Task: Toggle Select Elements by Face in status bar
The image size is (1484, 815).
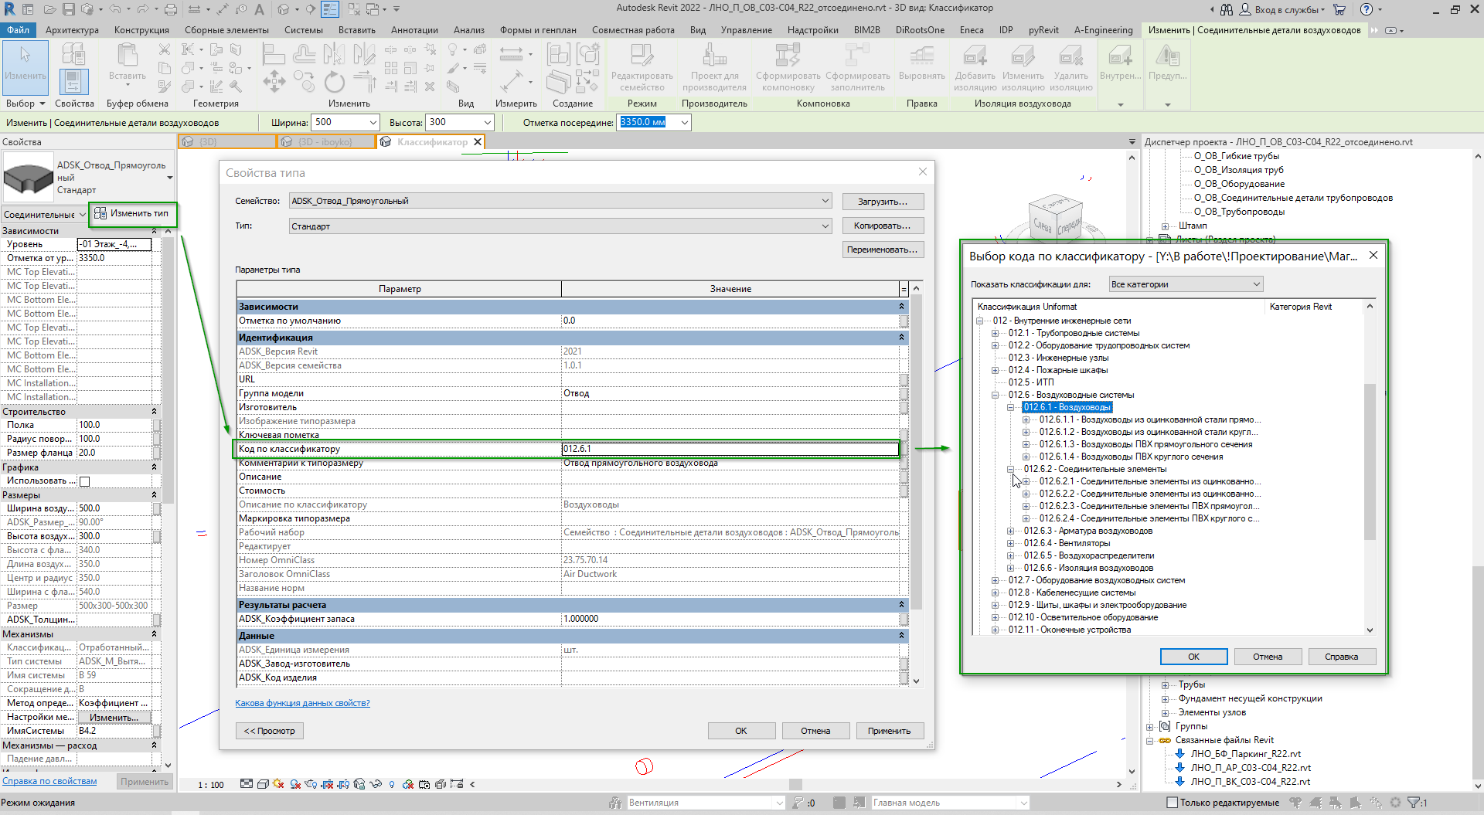Action: pos(1356,803)
